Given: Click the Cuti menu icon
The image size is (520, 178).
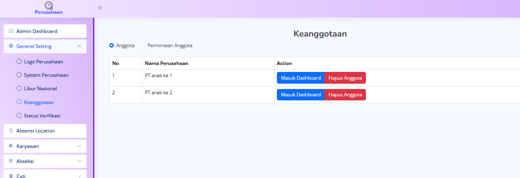Looking at the screenshot, I should click(x=11, y=176).
